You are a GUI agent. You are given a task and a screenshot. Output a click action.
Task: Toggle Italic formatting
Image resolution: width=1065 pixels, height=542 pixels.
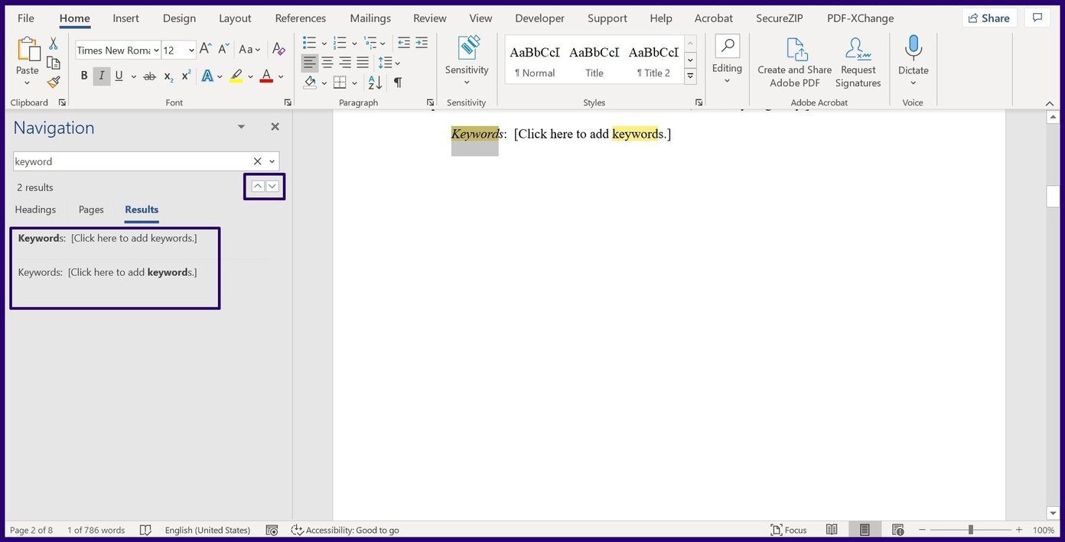point(101,76)
